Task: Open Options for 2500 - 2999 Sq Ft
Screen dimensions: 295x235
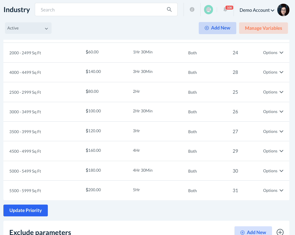Action: tap(273, 92)
